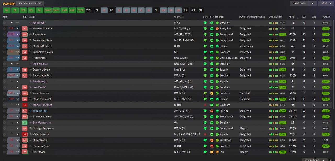335x161 pixels.
Task: Select the S15 substitute slot
Action: 200,10
